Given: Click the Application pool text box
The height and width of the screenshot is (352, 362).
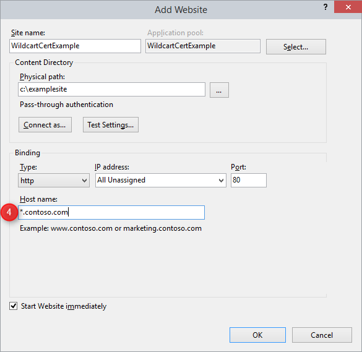Looking at the screenshot, I should 203,46.
